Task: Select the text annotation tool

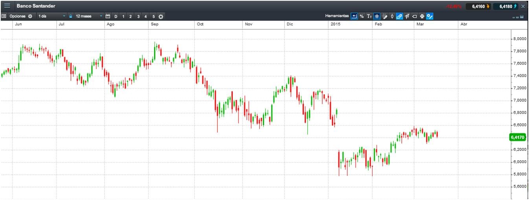Action: tap(369, 16)
